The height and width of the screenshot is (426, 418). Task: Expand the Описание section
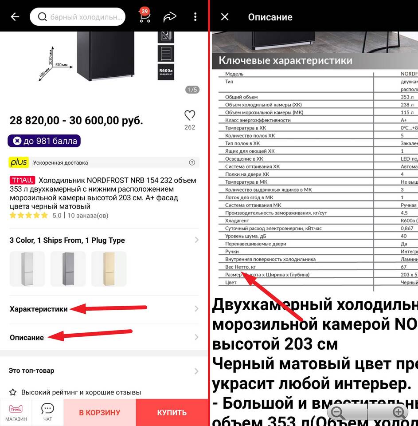(104, 337)
